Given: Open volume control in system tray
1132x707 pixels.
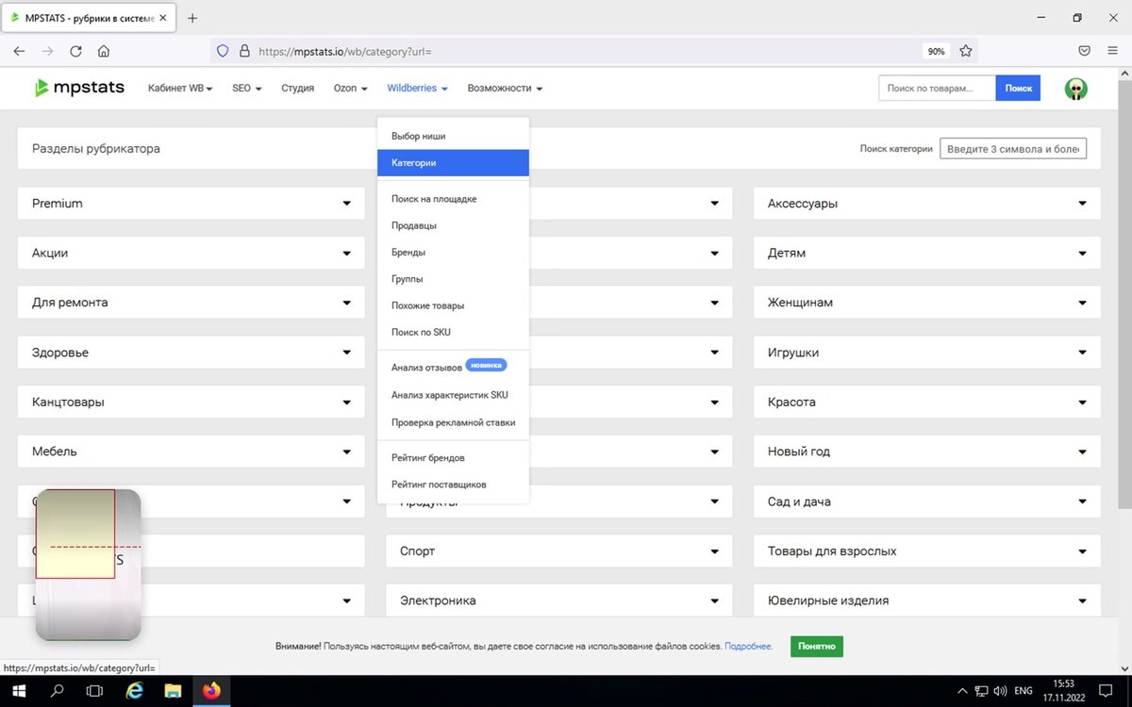Looking at the screenshot, I should 1000,691.
